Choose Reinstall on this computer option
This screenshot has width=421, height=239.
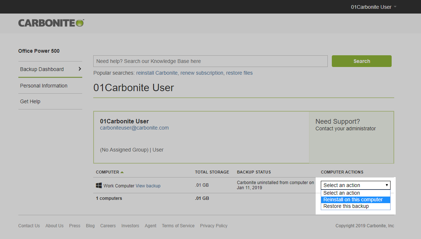(353, 199)
